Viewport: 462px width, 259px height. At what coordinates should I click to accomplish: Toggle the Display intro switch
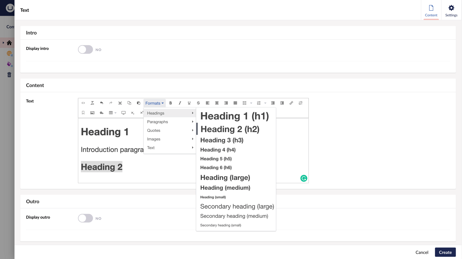click(85, 50)
